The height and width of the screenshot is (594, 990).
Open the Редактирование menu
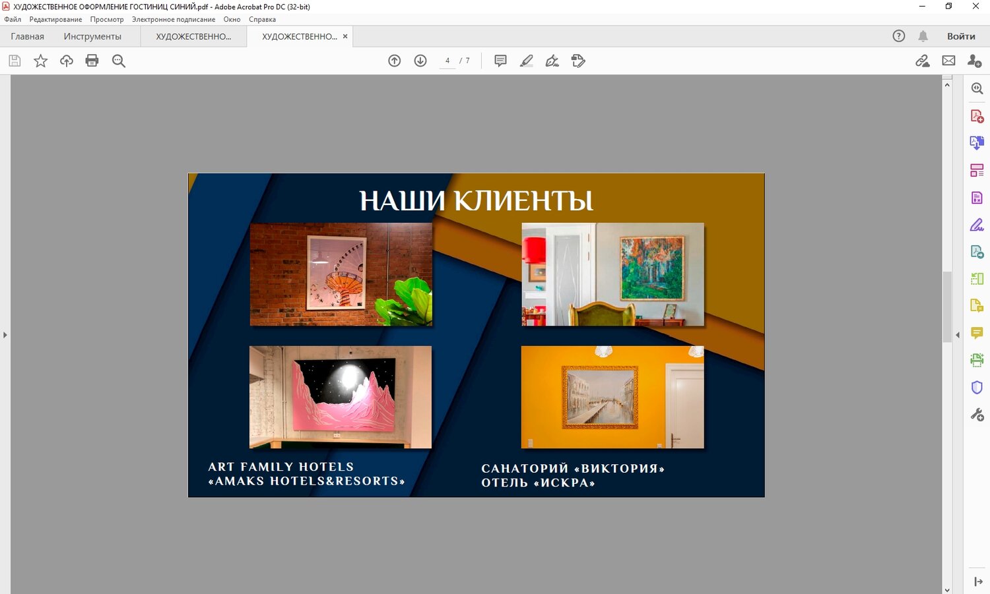point(55,19)
